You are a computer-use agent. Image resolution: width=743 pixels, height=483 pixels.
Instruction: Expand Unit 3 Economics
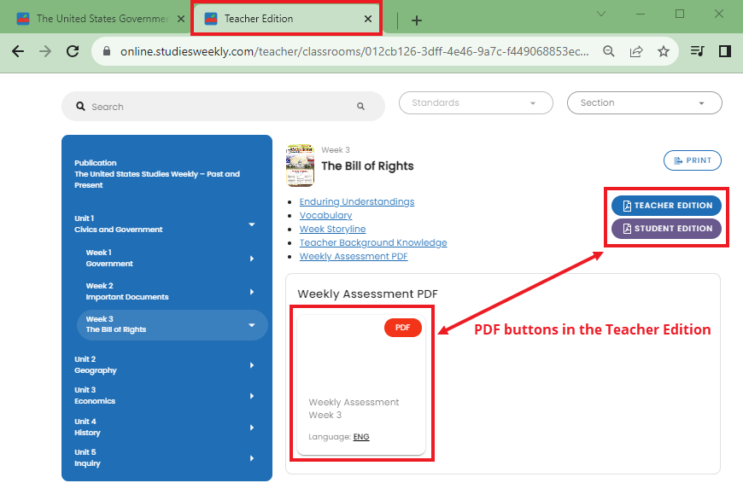click(252, 396)
